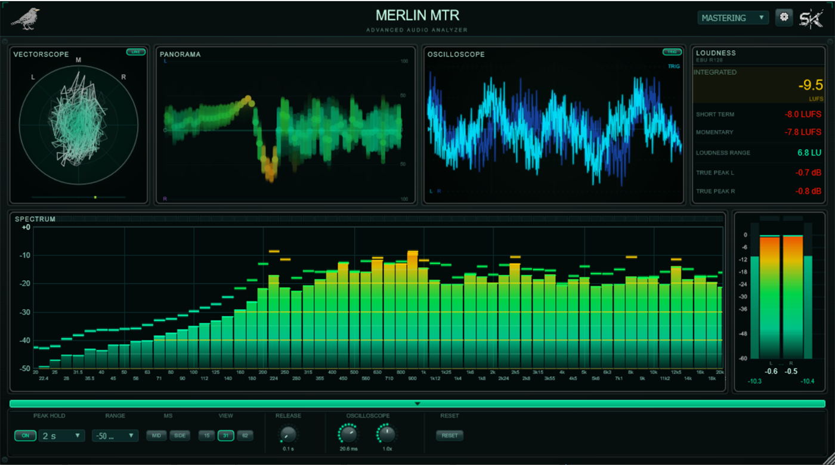The height and width of the screenshot is (465, 835).
Task: Turn off Peak Hold ON button
Action: click(26, 436)
